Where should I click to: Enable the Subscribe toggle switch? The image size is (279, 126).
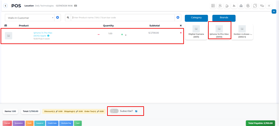click(114, 111)
